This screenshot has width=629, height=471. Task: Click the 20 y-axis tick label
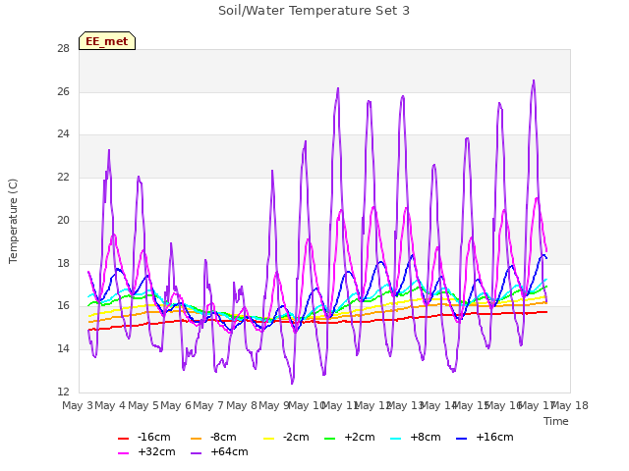63,220
